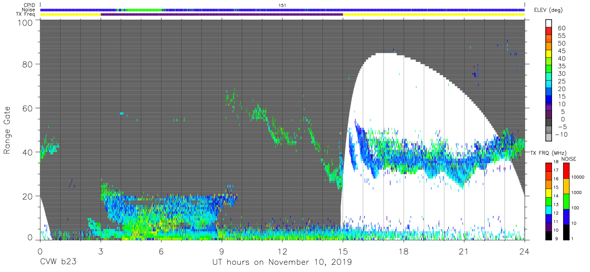Click the elevation colorbar tick label '45'

click(561, 50)
